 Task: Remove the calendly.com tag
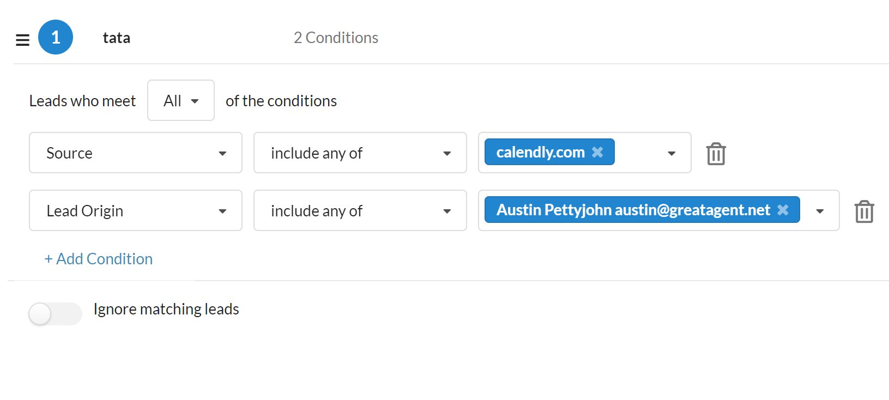[597, 152]
